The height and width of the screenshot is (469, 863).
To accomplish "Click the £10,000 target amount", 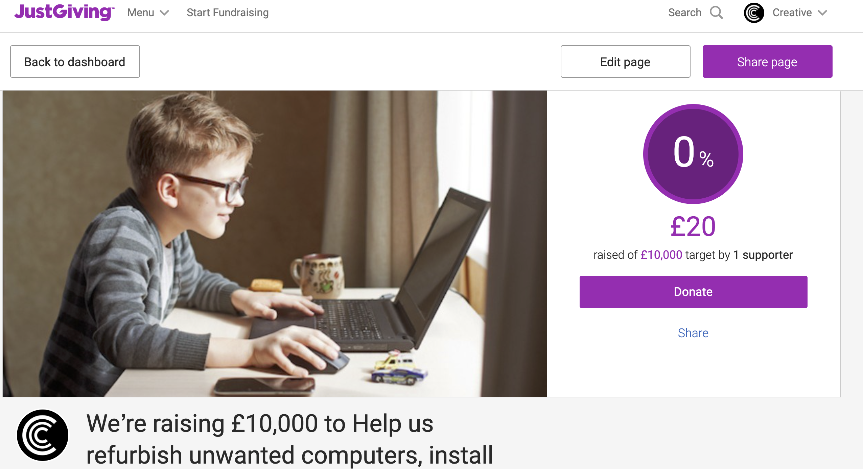I will pos(661,255).
